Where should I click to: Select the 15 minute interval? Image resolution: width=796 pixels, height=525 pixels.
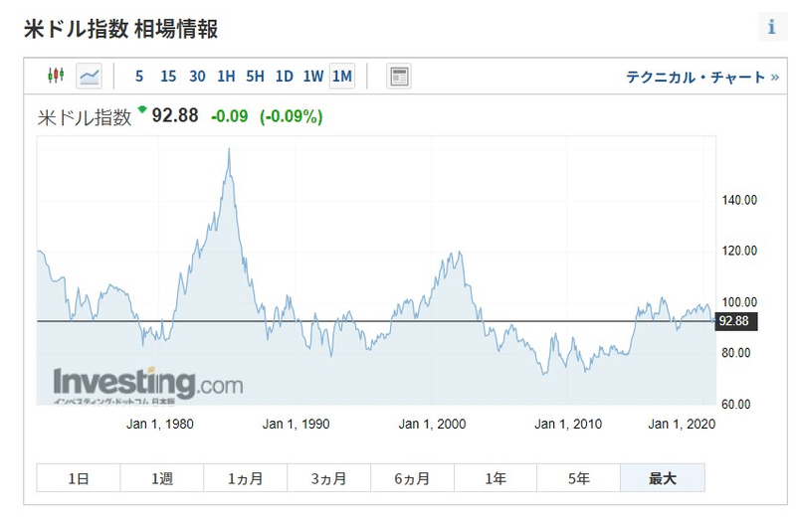tap(168, 77)
